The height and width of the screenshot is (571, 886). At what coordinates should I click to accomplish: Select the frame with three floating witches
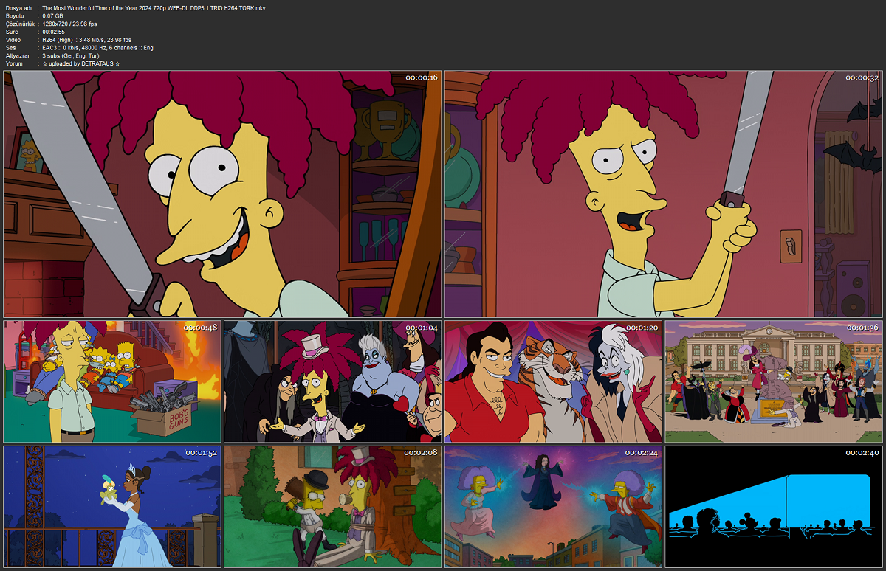click(553, 507)
